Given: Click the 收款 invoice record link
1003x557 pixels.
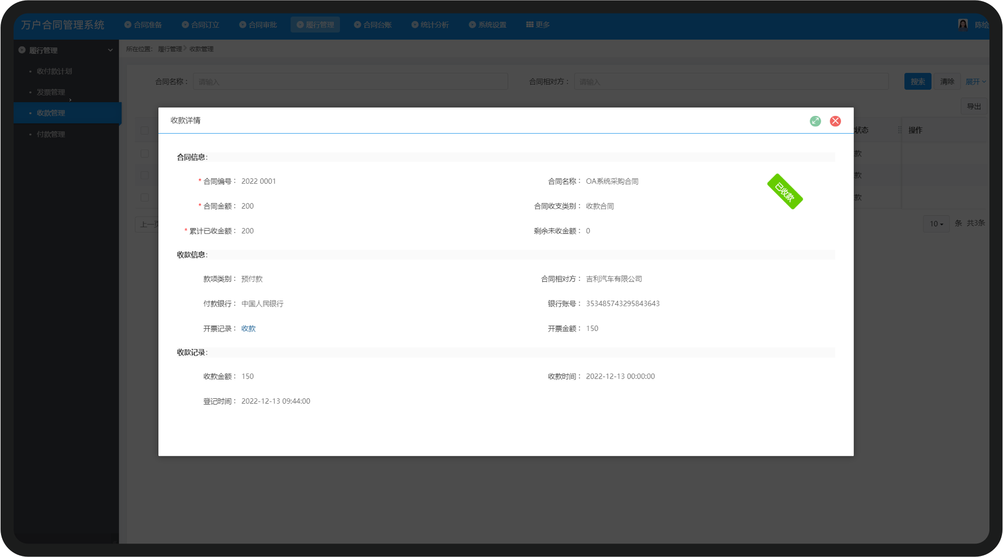Looking at the screenshot, I should point(248,328).
